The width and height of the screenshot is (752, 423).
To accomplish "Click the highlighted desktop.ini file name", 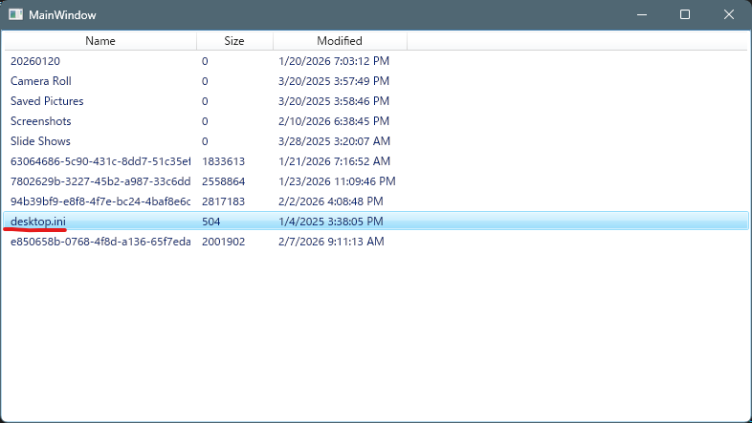I will point(38,222).
